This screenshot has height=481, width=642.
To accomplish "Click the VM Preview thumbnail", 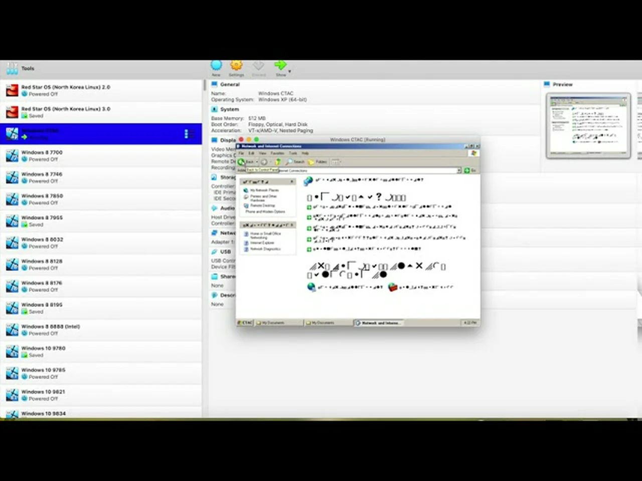I will point(588,125).
